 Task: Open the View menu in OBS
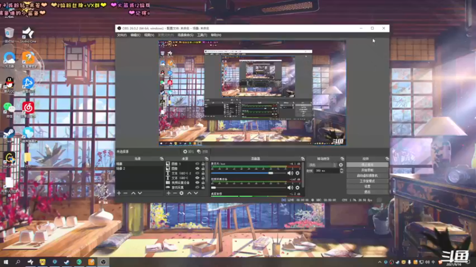point(149,35)
